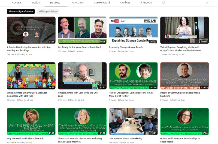
Task: Click the '549 vues · Diffusé il y a 3 ans' text
Action: (19, 55)
